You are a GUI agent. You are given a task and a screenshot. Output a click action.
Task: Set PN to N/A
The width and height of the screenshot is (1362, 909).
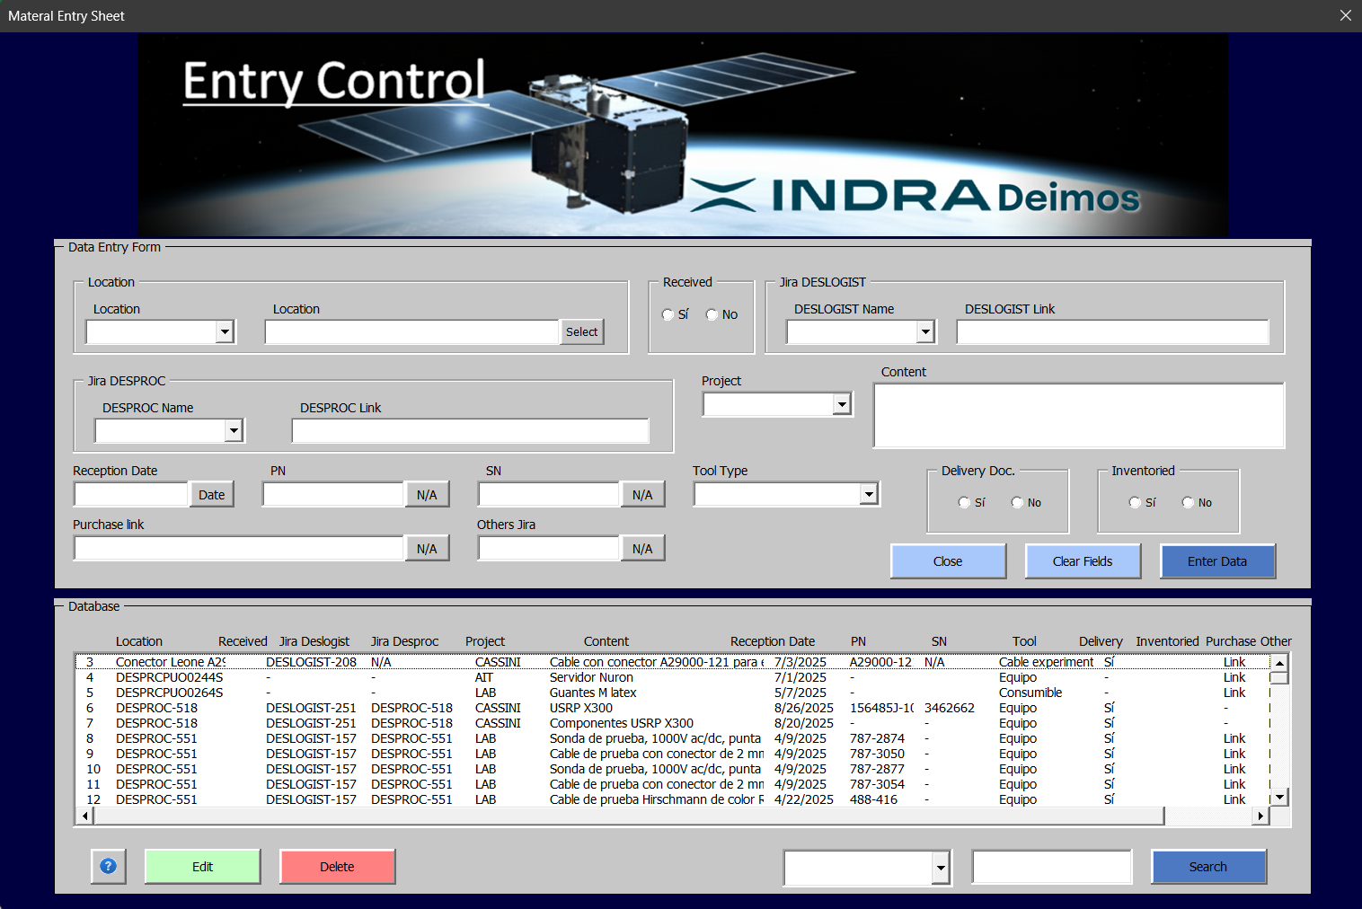click(427, 495)
